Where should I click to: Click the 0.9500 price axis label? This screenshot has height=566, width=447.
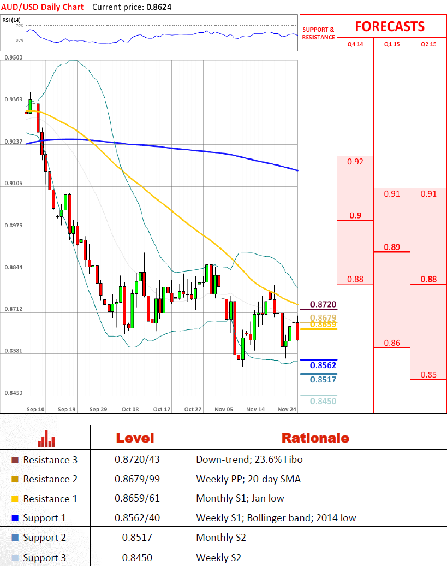tap(13, 57)
